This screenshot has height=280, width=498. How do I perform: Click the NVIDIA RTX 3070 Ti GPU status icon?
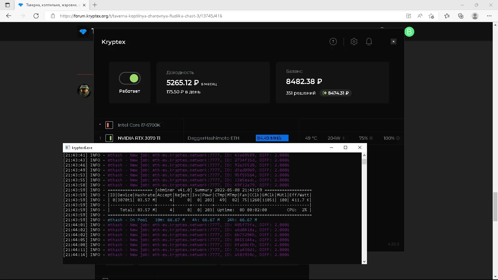pyautogui.click(x=109, y=138)
